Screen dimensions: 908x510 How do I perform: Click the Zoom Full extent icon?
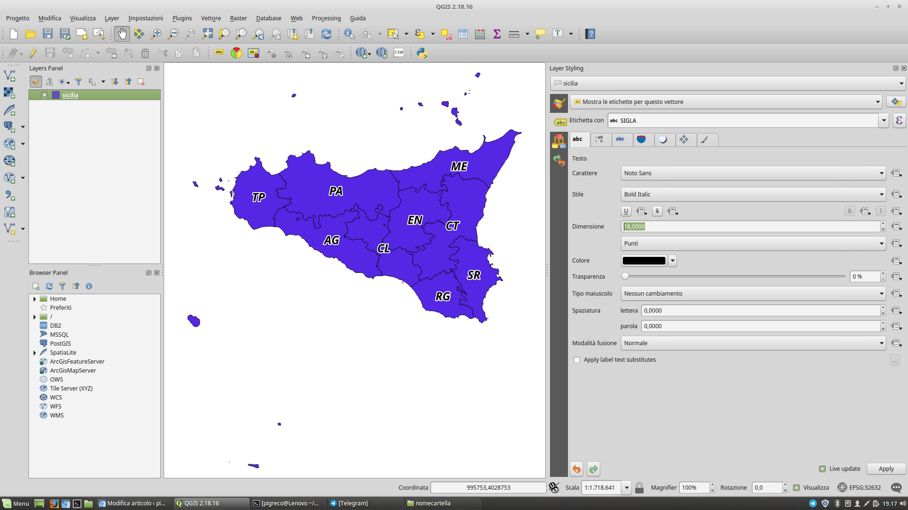207,34
